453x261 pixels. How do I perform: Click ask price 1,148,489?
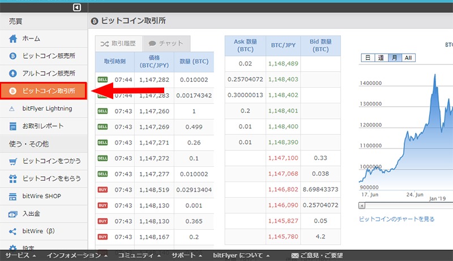click(283, 64)
